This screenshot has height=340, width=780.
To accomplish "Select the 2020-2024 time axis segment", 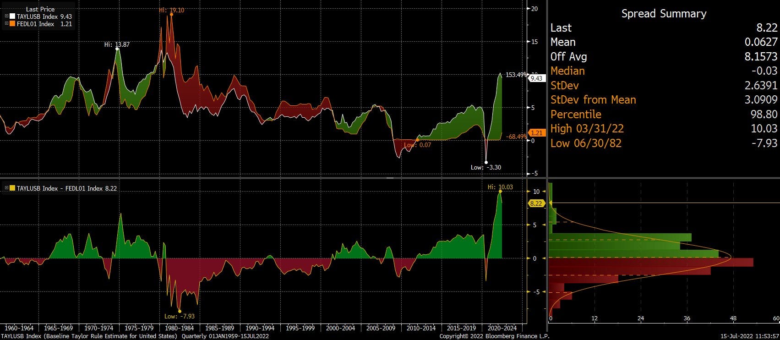I will click(502, 328).
